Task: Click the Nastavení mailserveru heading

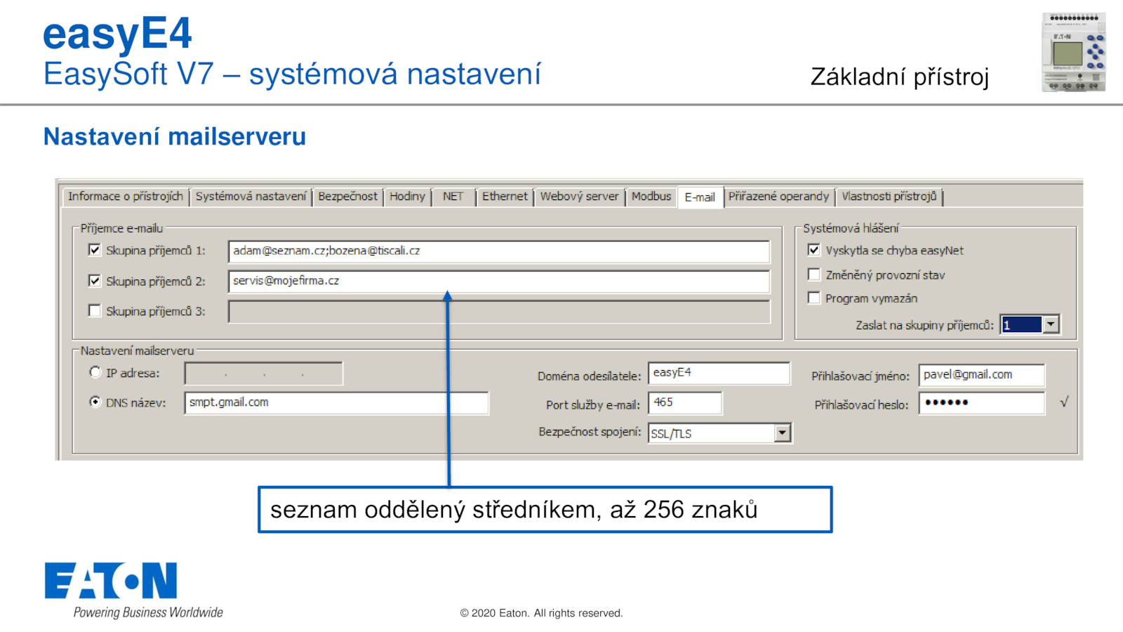Action: (x=175, y=136)
